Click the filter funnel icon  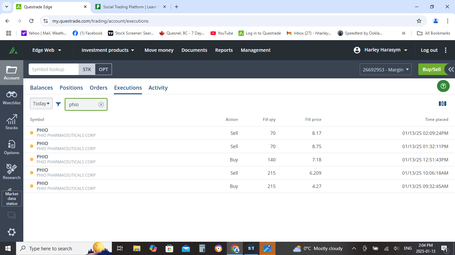point(58,104)
